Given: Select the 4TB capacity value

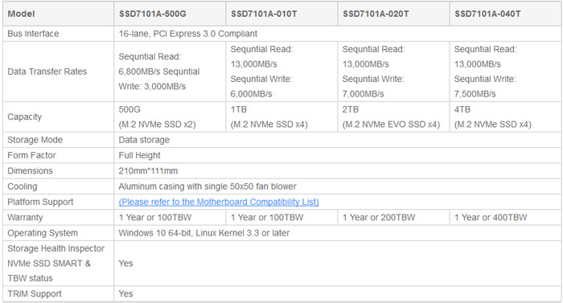Looking at the screenshot, I should [462, 109].
